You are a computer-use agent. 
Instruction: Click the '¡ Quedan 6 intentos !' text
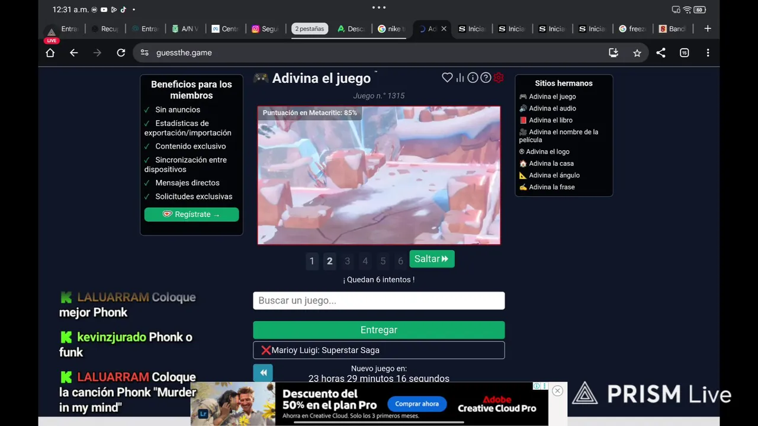click(379, 279)
